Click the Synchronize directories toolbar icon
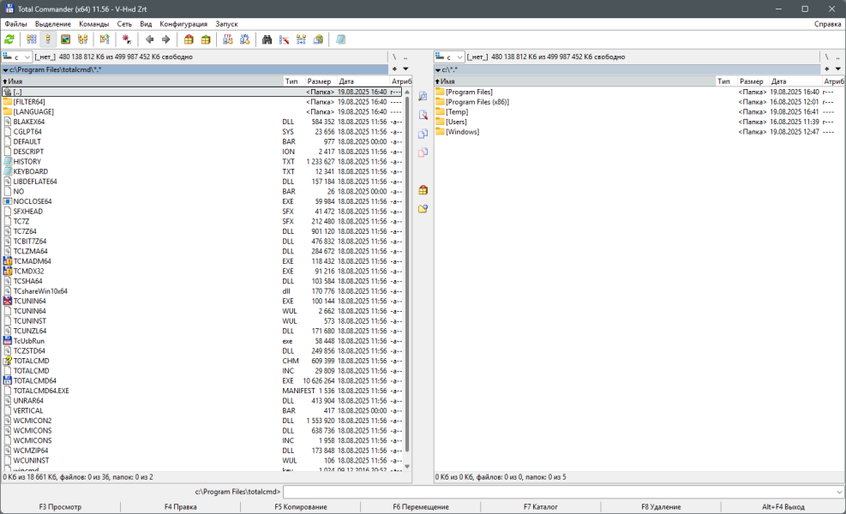 pos(301,39)
